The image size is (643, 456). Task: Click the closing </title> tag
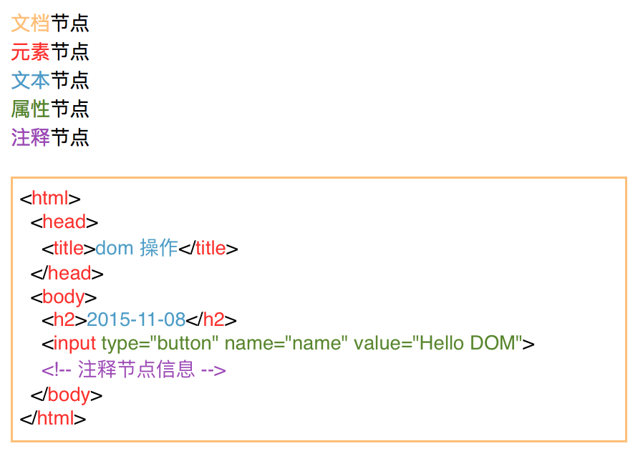pyautogui.click(x=208, y=248)
